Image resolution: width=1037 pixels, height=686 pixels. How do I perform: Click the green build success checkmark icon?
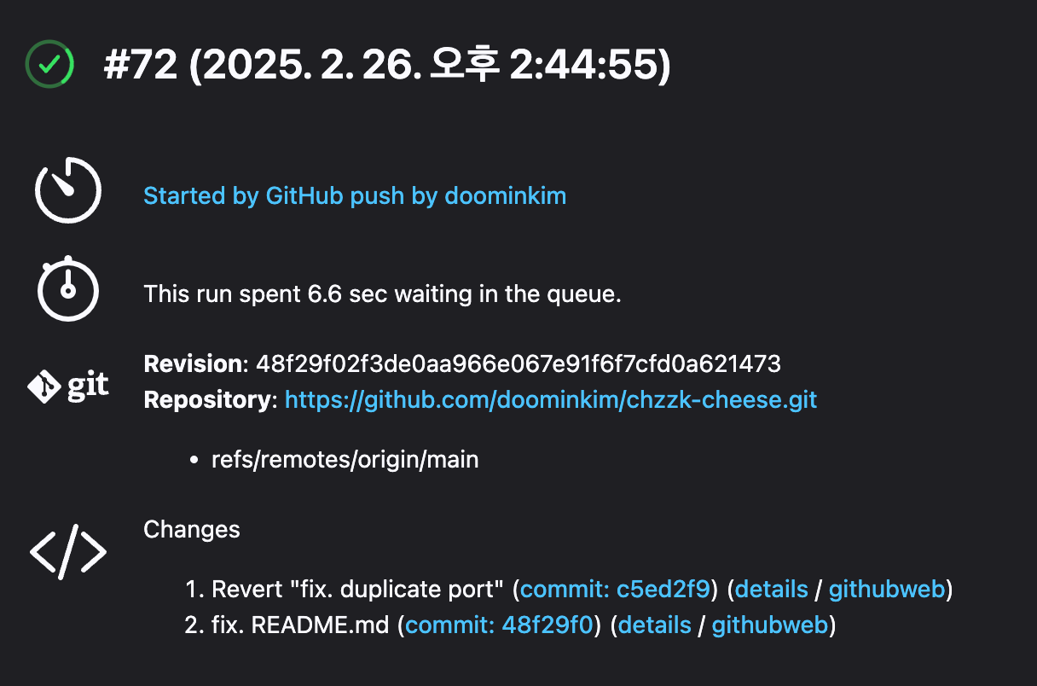(x=49, y=63)
